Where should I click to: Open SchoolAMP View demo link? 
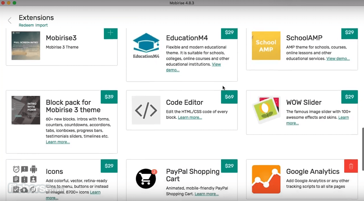(338, 59)
